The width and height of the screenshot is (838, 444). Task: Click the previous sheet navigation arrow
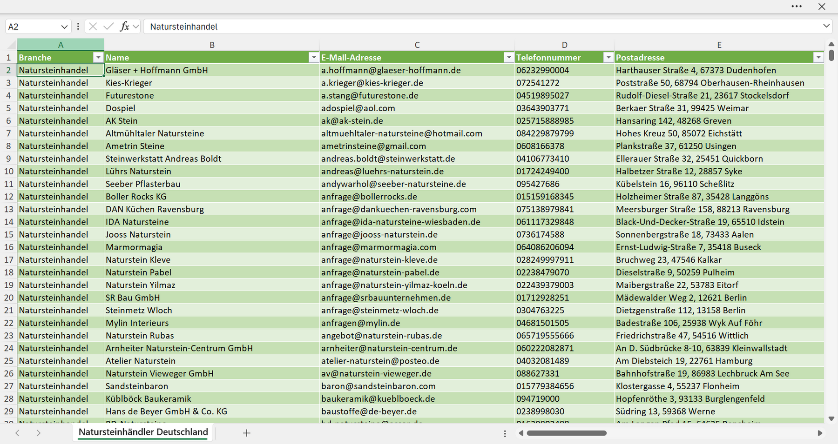coord(18,433)
